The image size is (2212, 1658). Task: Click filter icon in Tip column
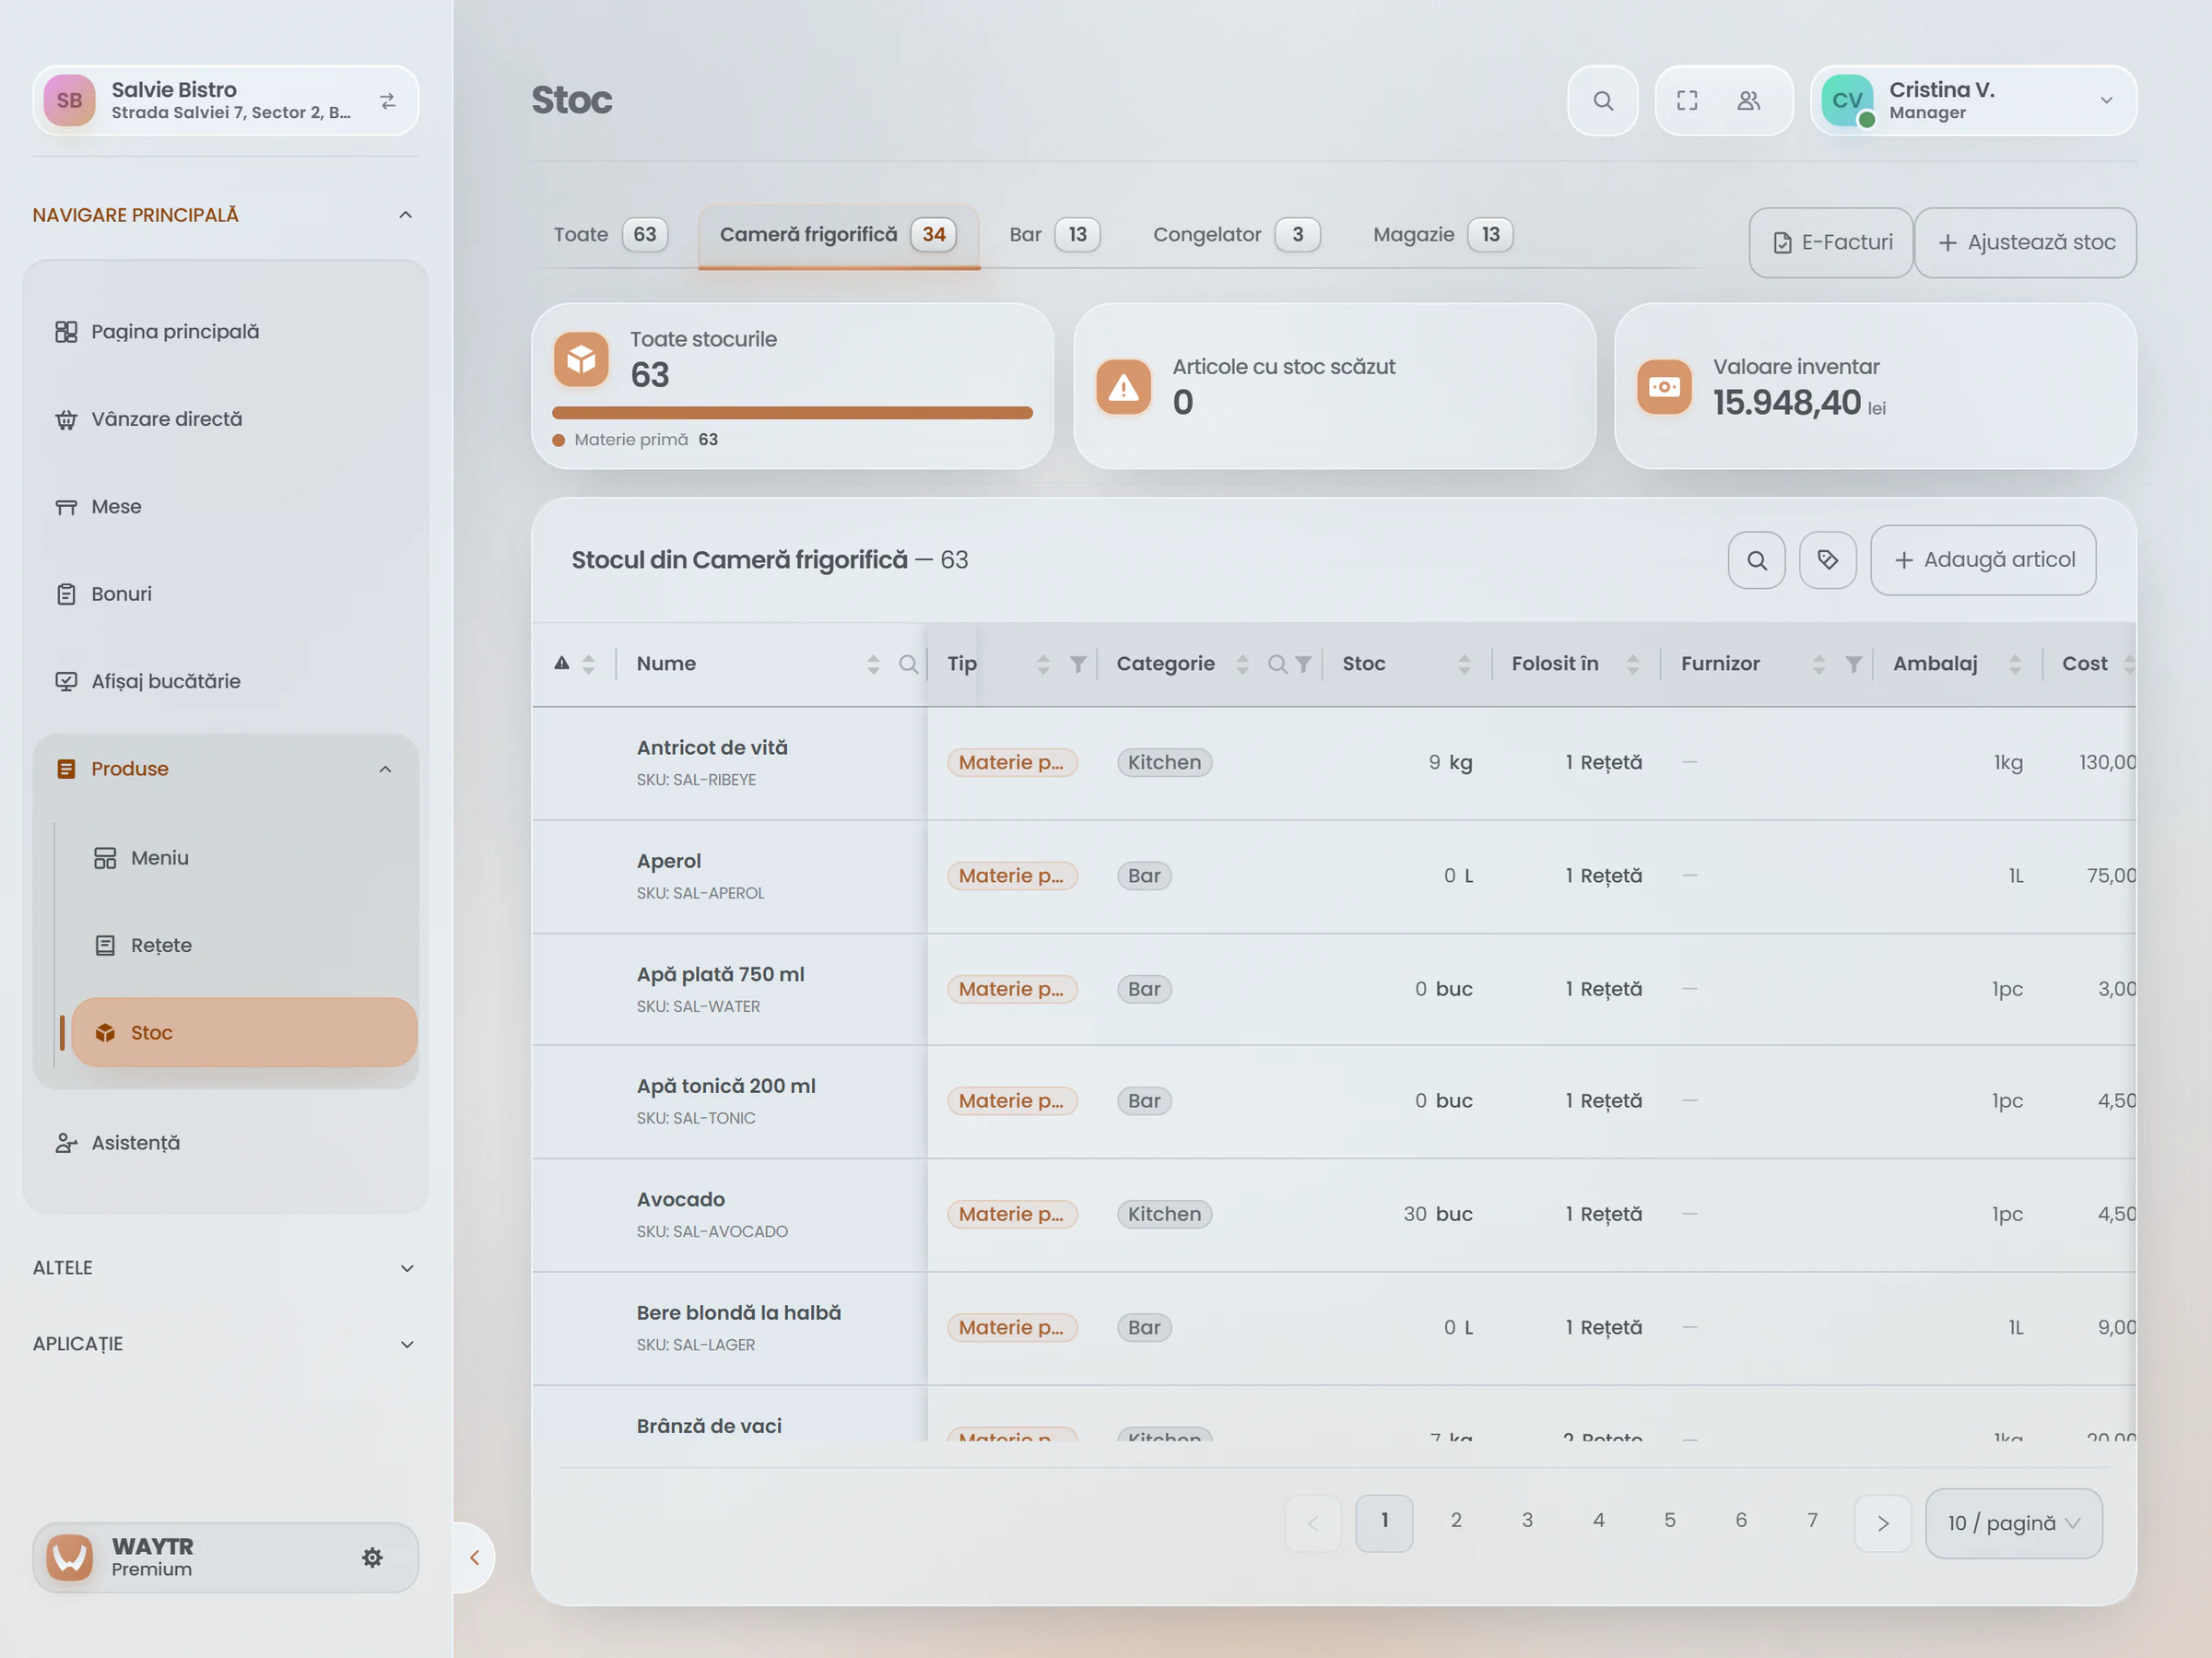1077,664
